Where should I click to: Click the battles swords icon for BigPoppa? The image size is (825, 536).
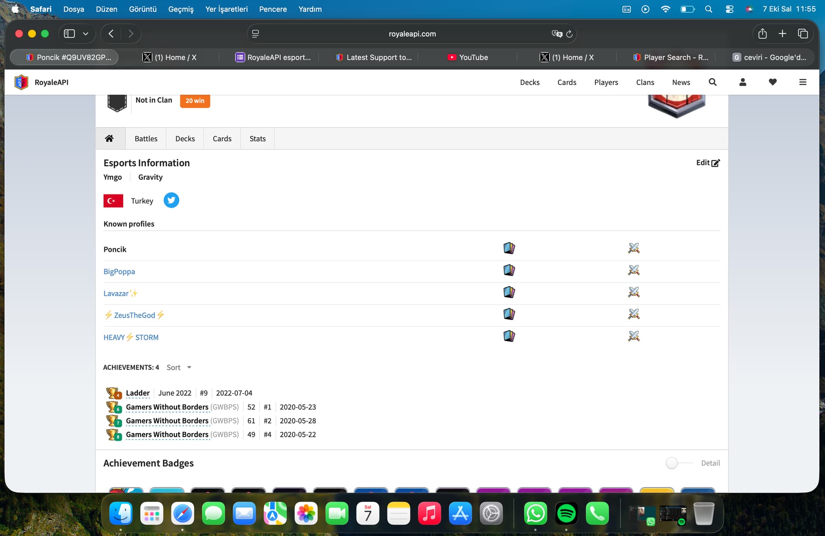634,270
